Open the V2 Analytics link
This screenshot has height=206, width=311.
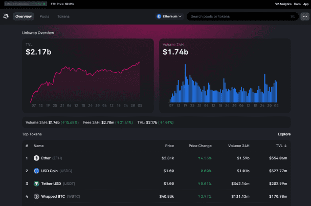coord(283,4)
